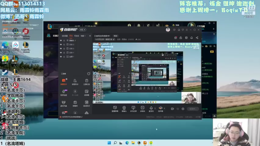Edit stream category via pencil icon
The image size is (260, 146).
pos(114,39)
